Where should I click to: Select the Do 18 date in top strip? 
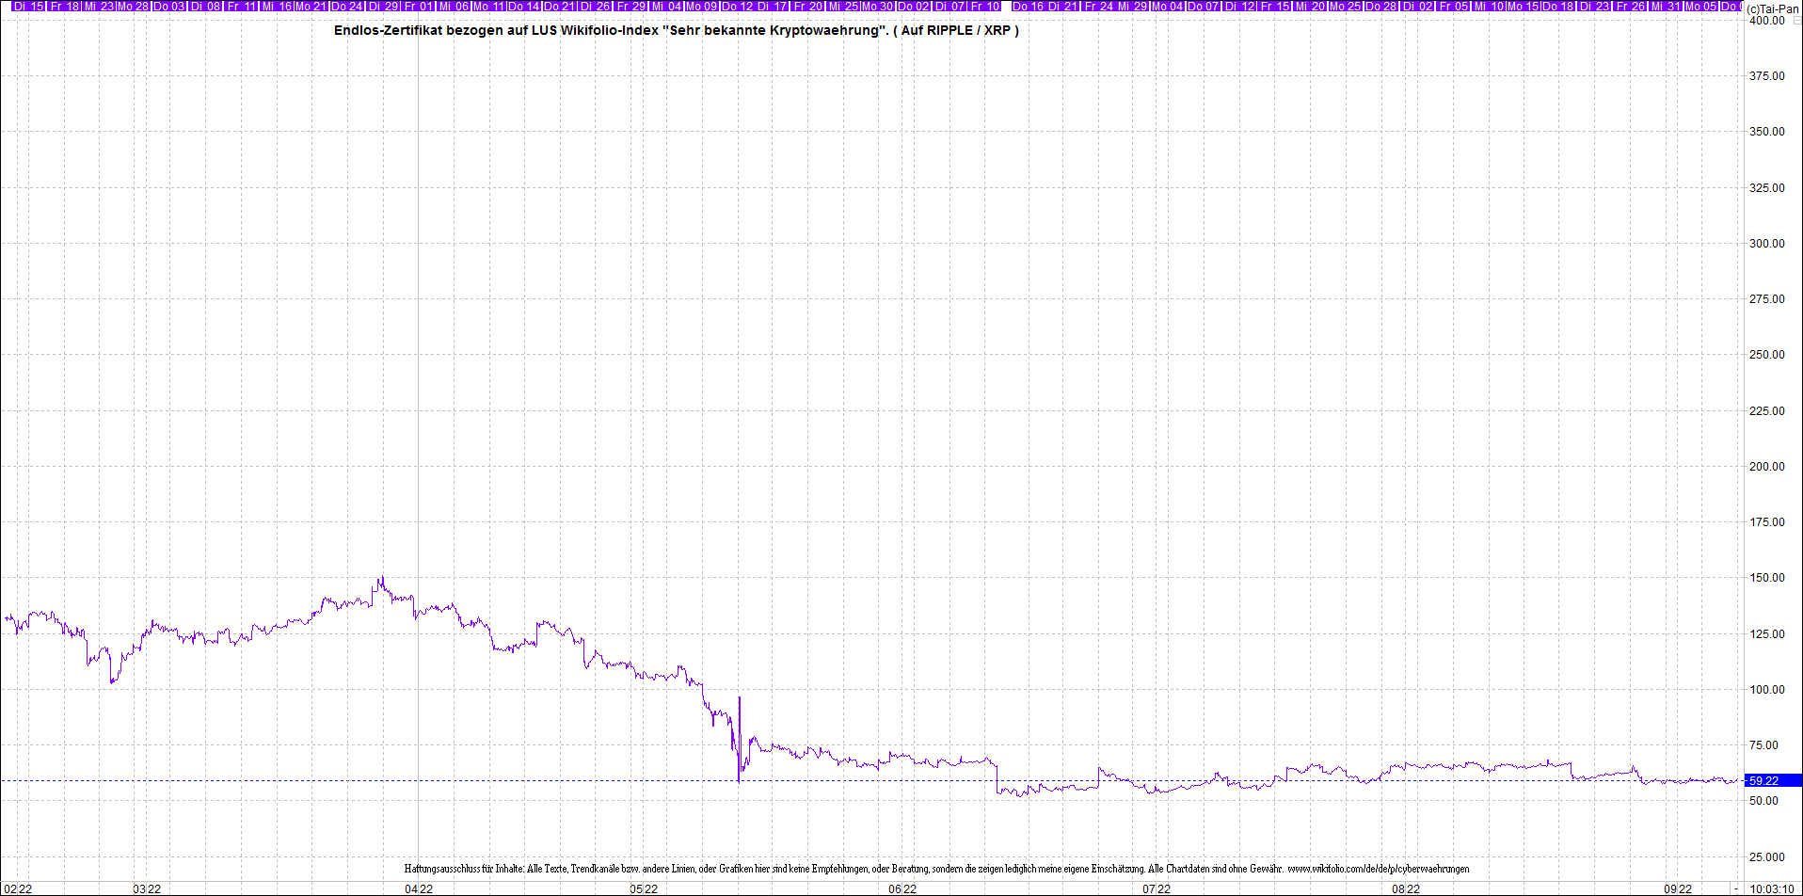coord(1558,7)
